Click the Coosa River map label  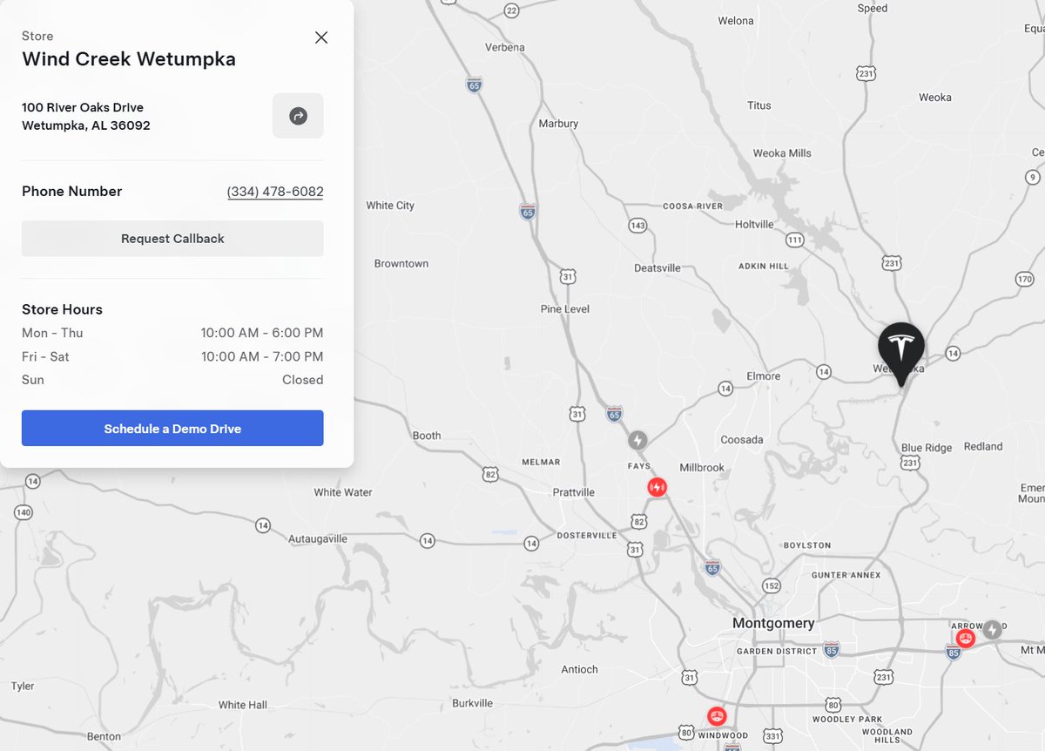(693, 206)
